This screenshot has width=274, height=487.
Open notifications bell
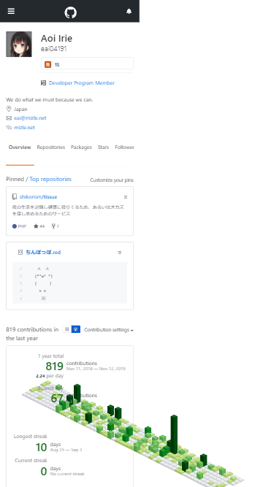click(x=129, y=11)
